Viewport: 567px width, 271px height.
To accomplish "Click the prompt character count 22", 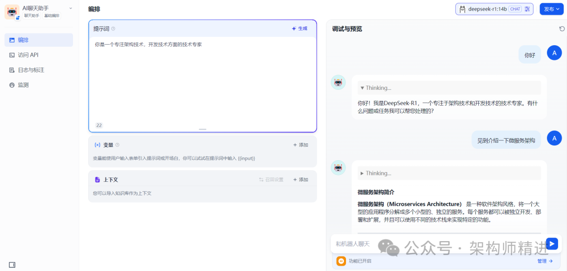I will coord(99,126).
